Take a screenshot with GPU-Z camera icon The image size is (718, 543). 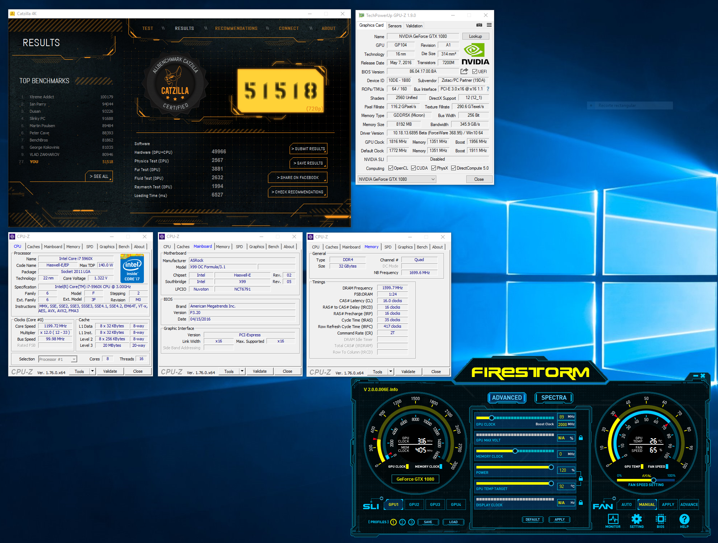pyautogui.click(x=479, y=25)
